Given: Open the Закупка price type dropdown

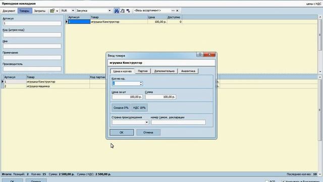Looking at the screenshot, I should coord(110,11).
